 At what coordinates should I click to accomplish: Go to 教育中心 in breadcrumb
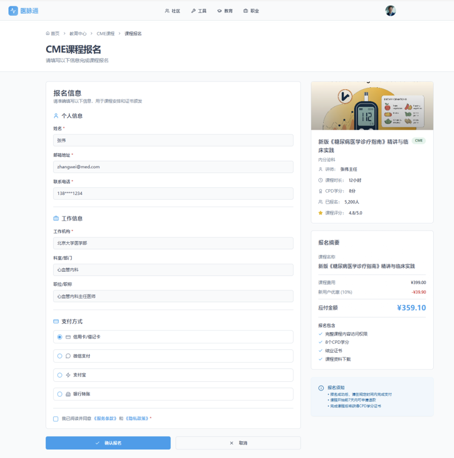(78, 33)
